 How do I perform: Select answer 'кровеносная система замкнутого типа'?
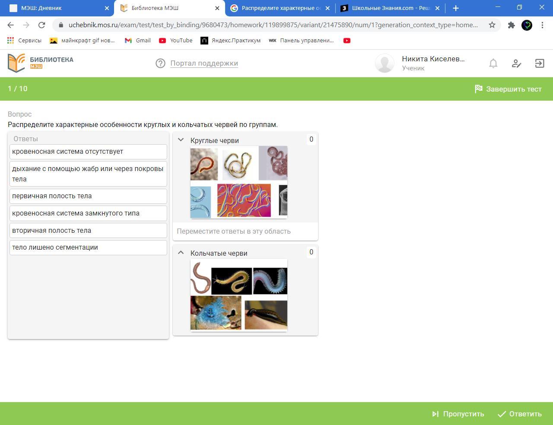point(88,213)
